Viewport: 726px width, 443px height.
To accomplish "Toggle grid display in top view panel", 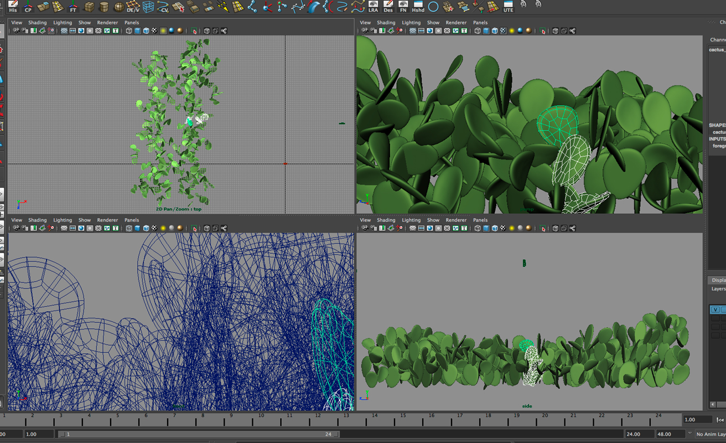I will tap(64, 31).
